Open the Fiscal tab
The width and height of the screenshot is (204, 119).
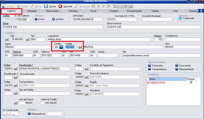(93, 11)
